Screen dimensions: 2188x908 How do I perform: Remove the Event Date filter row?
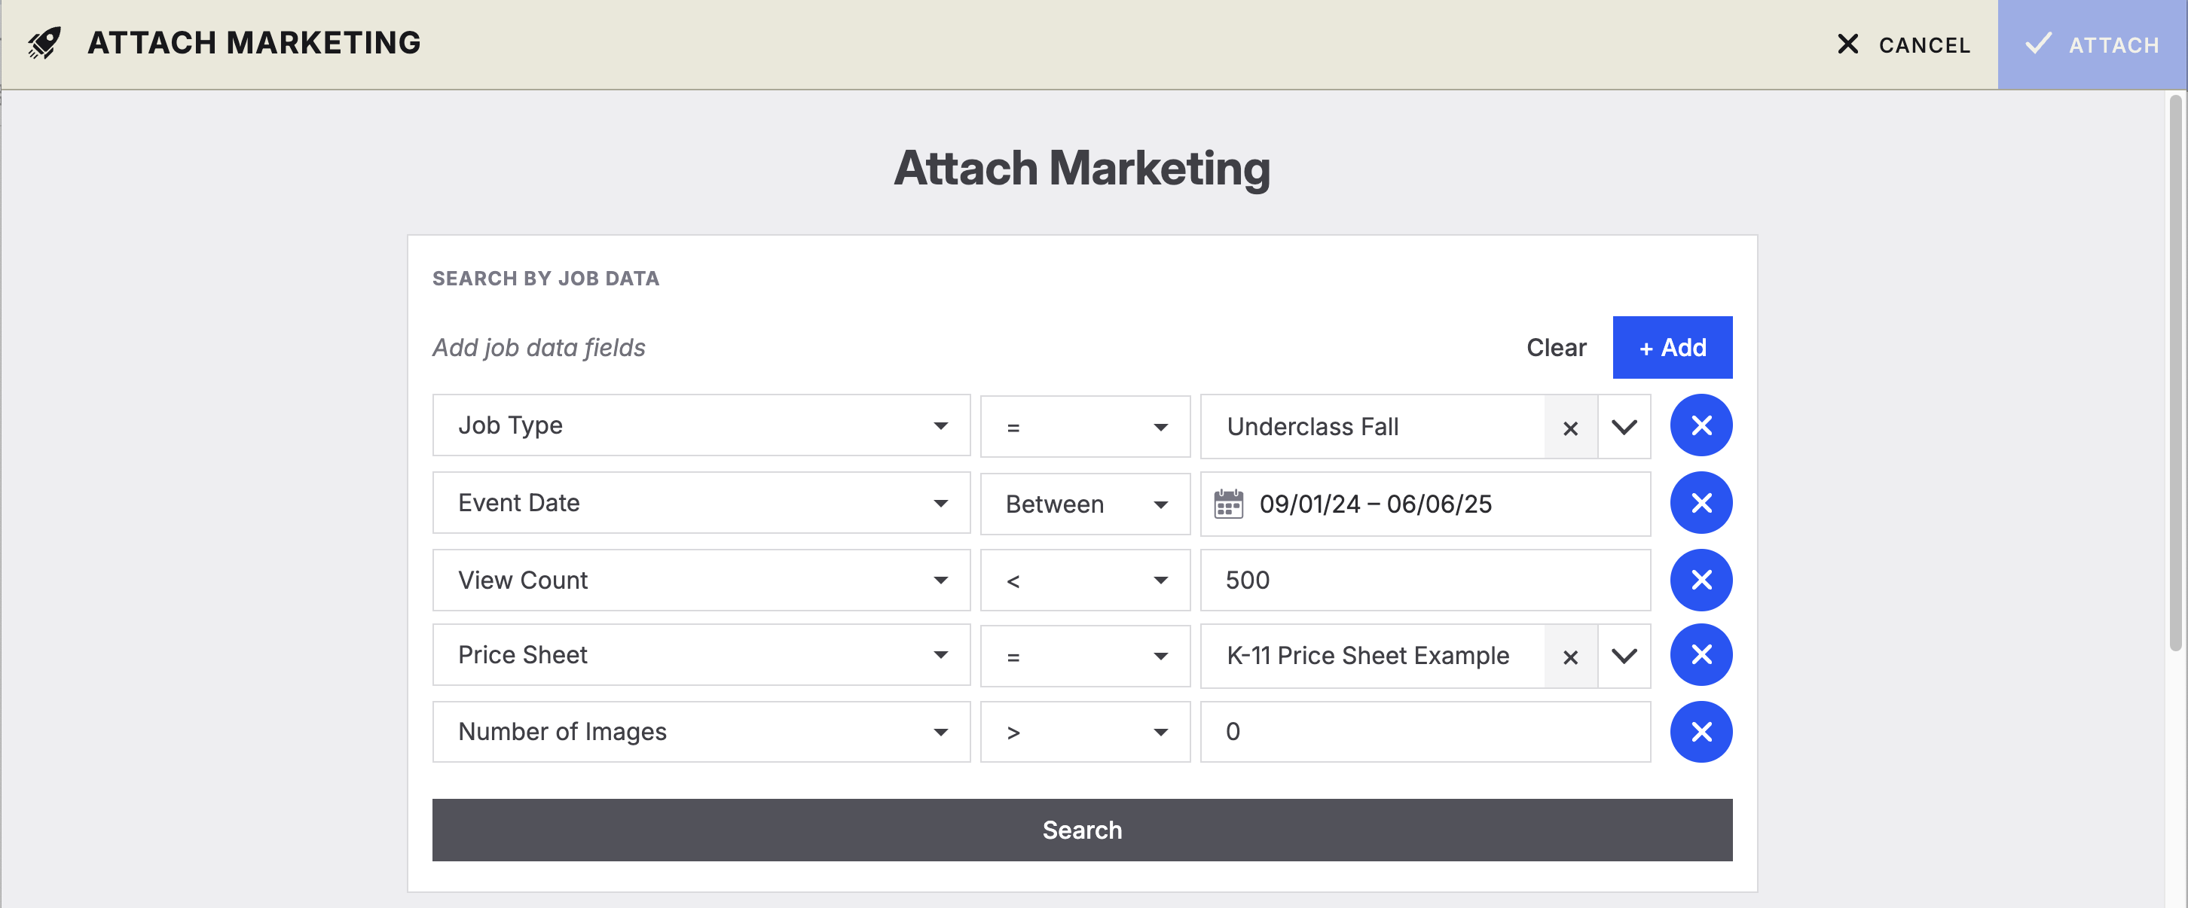pos(1701,503)
